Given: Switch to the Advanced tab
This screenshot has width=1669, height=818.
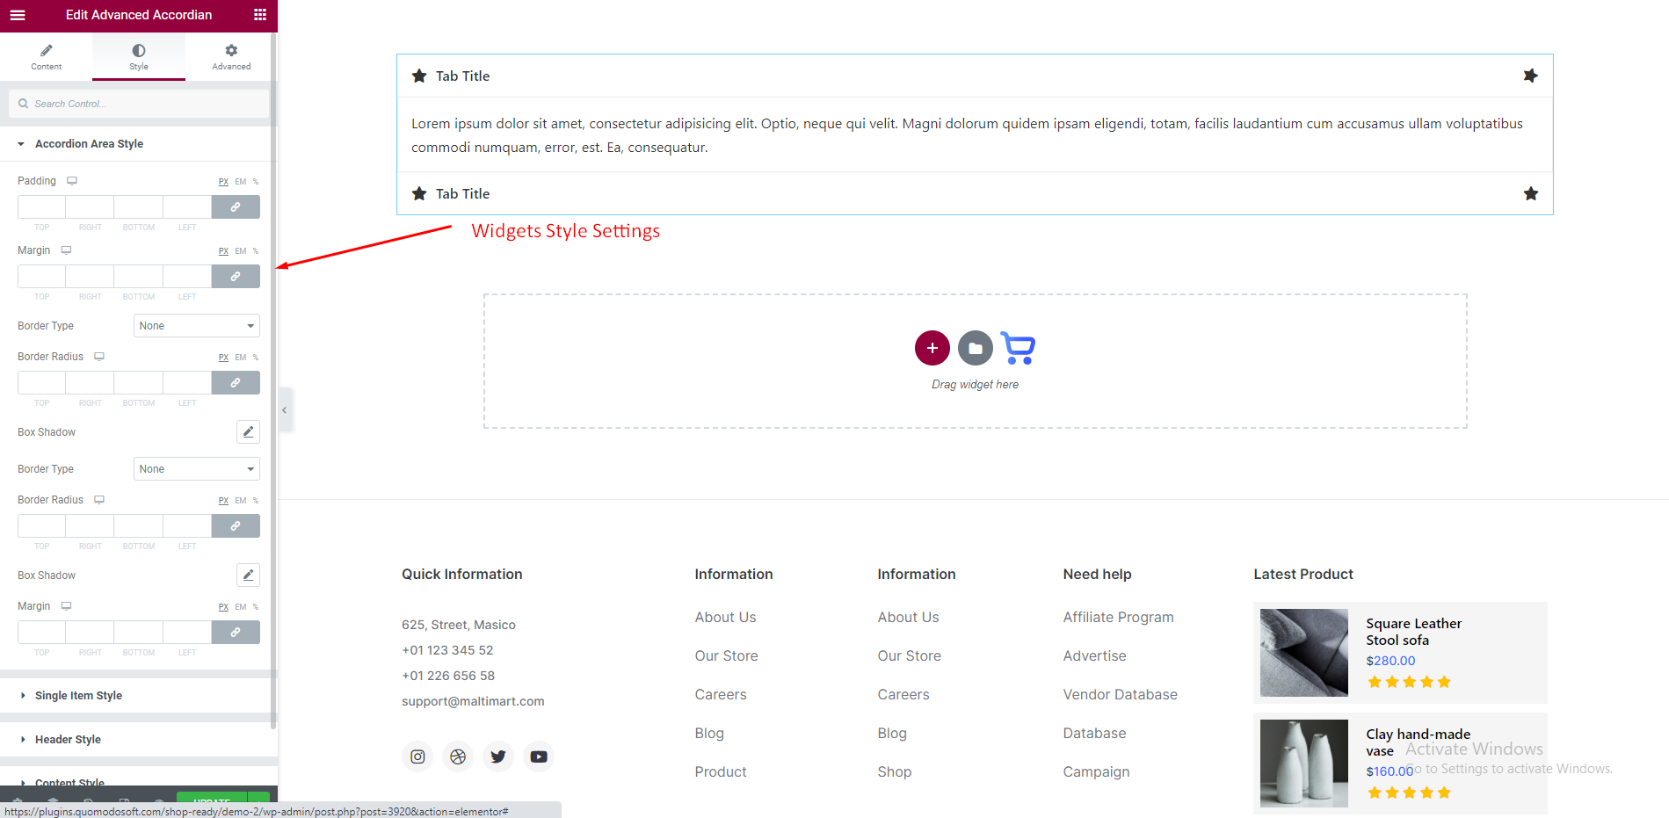Looking at the screenshot, I should coord(231,57).
